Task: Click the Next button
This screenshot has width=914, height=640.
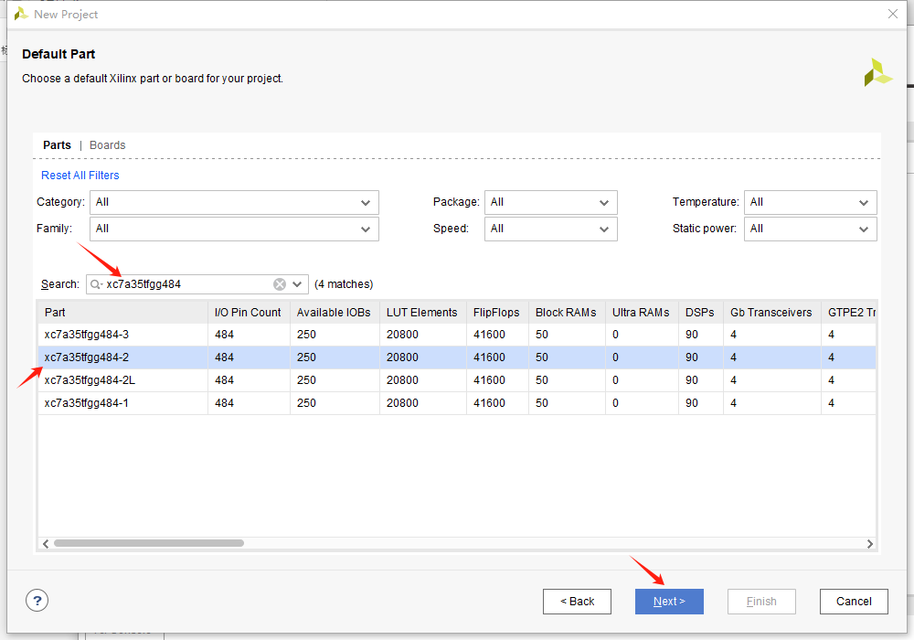Action: coord(669,602)
